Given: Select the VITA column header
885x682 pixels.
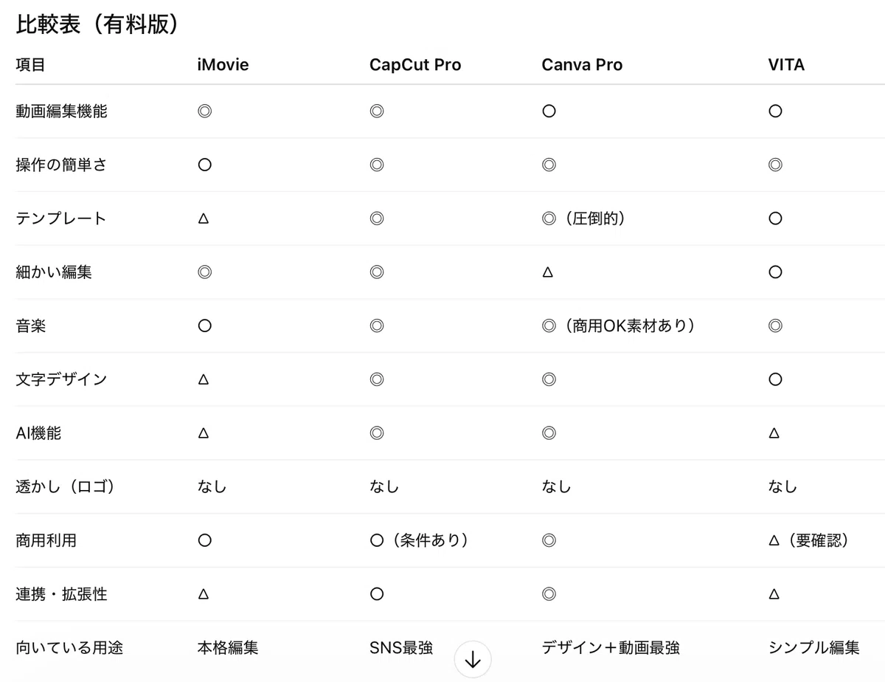Looking at the screenshot, I should [786, 65].
